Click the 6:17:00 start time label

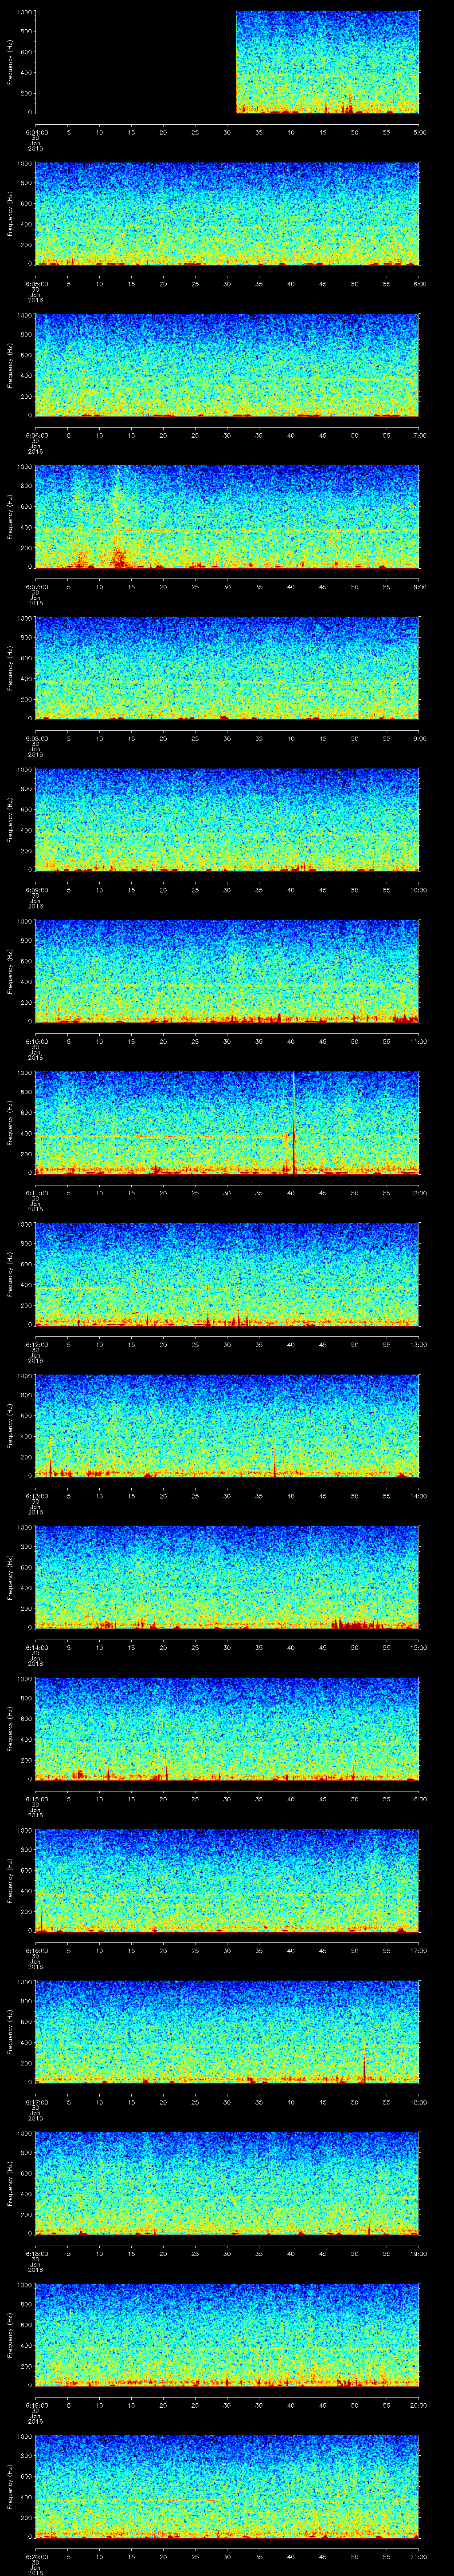[36, 2102]
